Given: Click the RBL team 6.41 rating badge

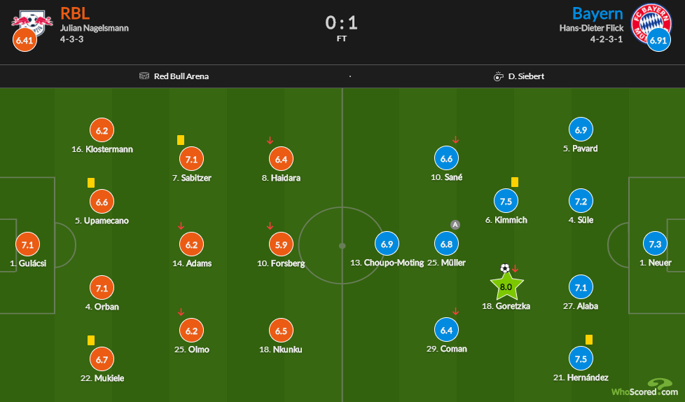Looking at the screenshot, I should (25, 40).
